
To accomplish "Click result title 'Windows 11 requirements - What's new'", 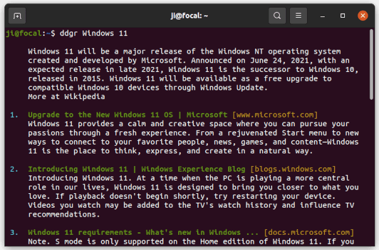I will pyautogui.click(x=135, y=232).
